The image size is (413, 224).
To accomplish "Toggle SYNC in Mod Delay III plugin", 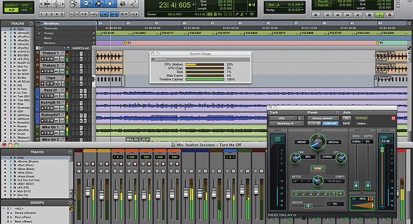I will [x=318, y=169].
